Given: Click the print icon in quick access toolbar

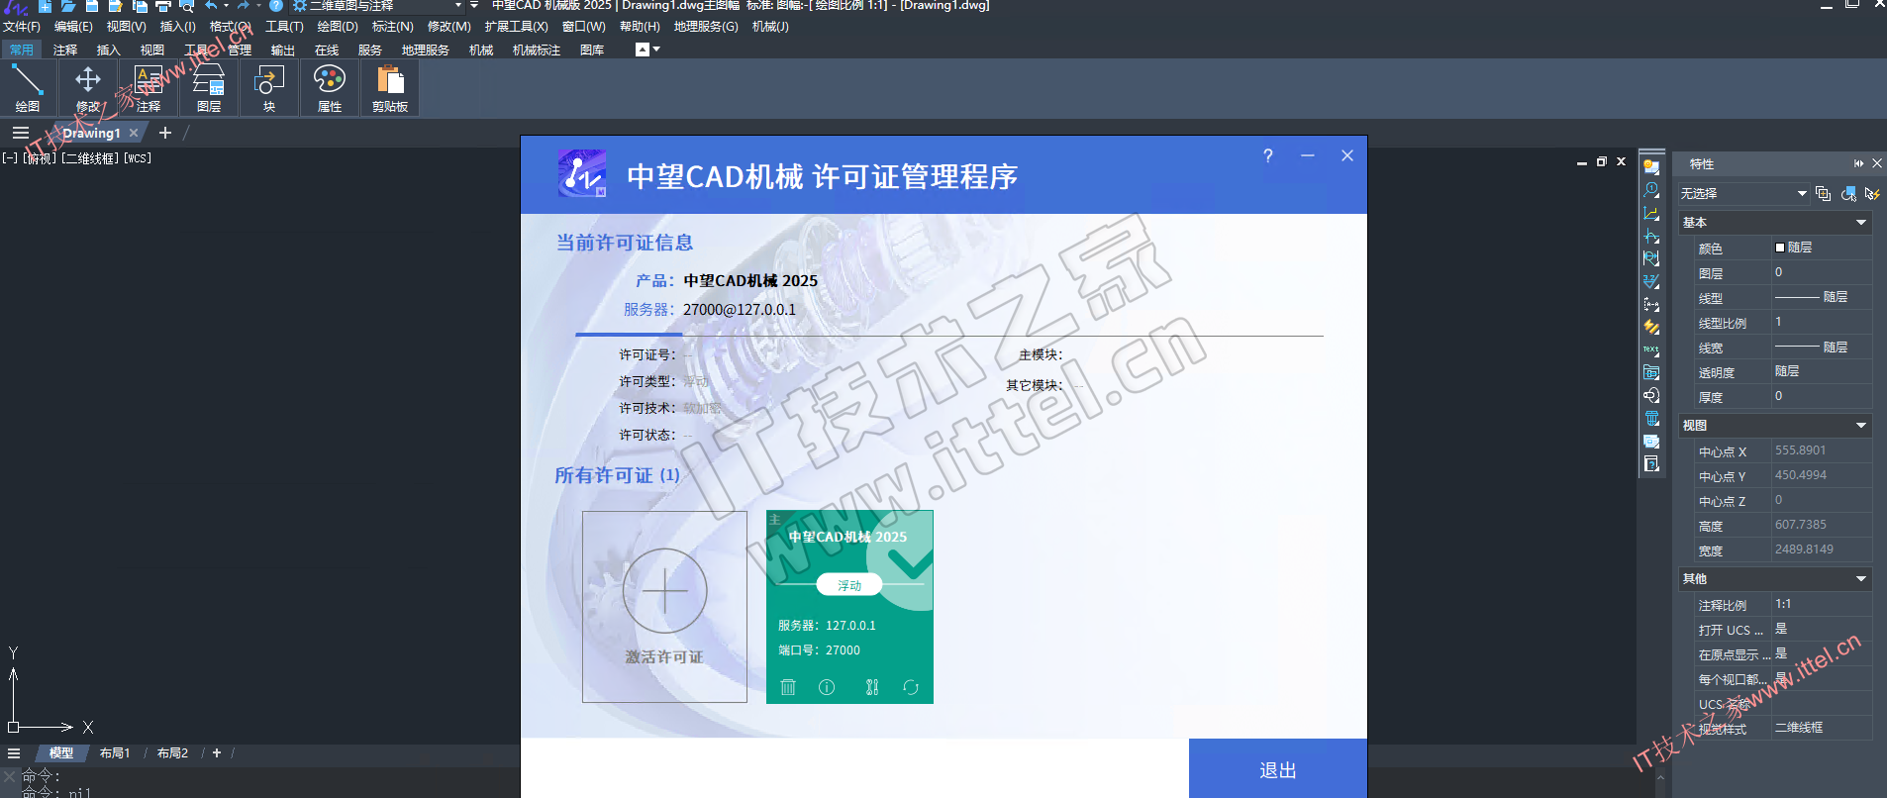Looking at the screenshot, I should [x=163, y=6].
